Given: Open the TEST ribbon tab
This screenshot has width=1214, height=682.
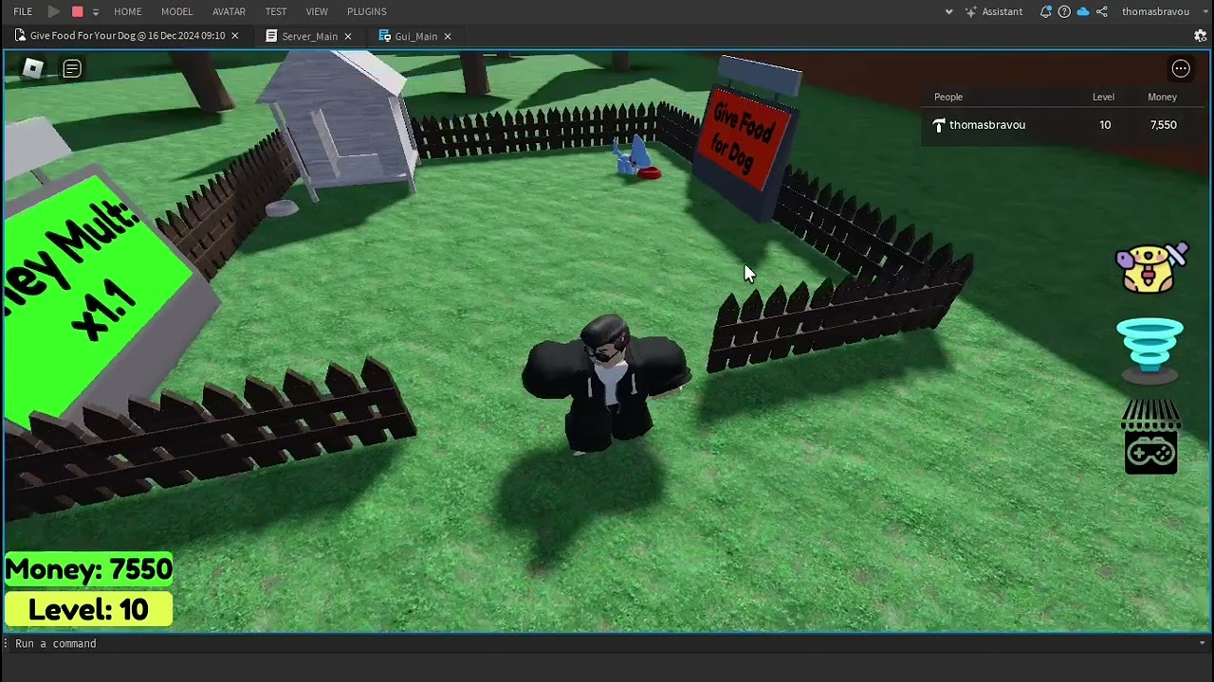Looking at the screenshot, I should click(x=276, y=11).
